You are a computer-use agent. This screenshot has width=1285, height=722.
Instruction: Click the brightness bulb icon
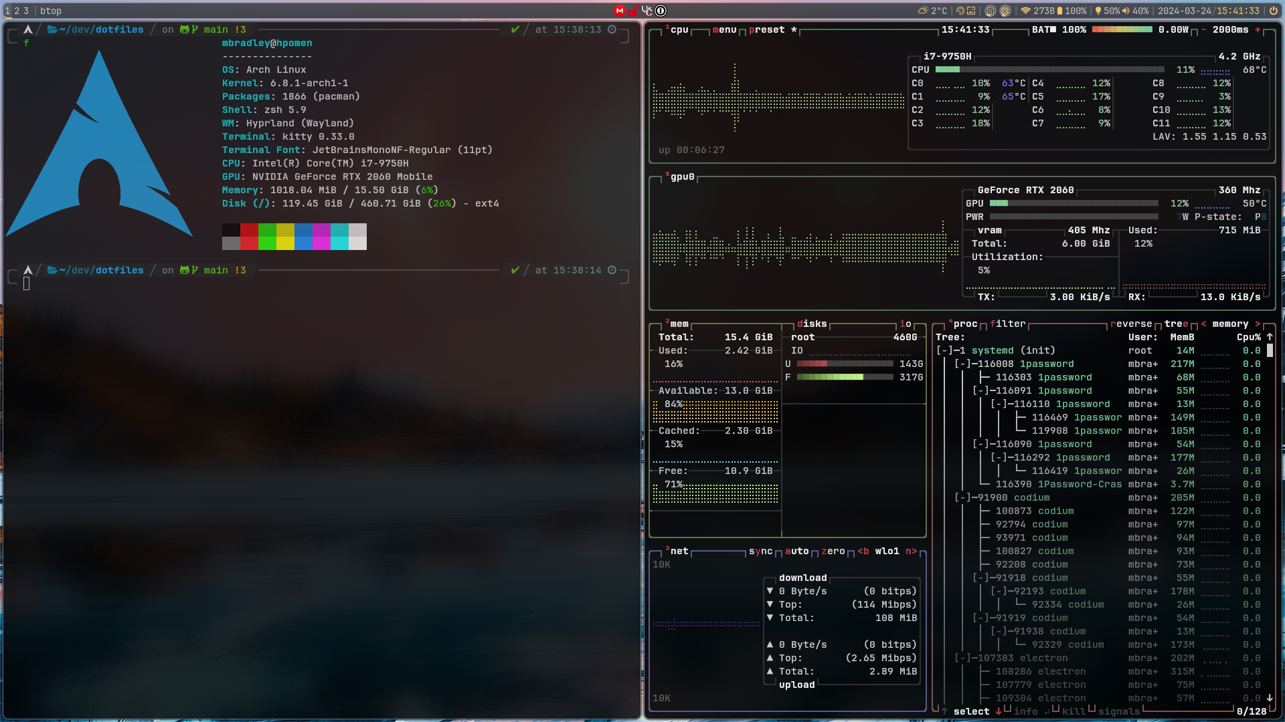1098,11
